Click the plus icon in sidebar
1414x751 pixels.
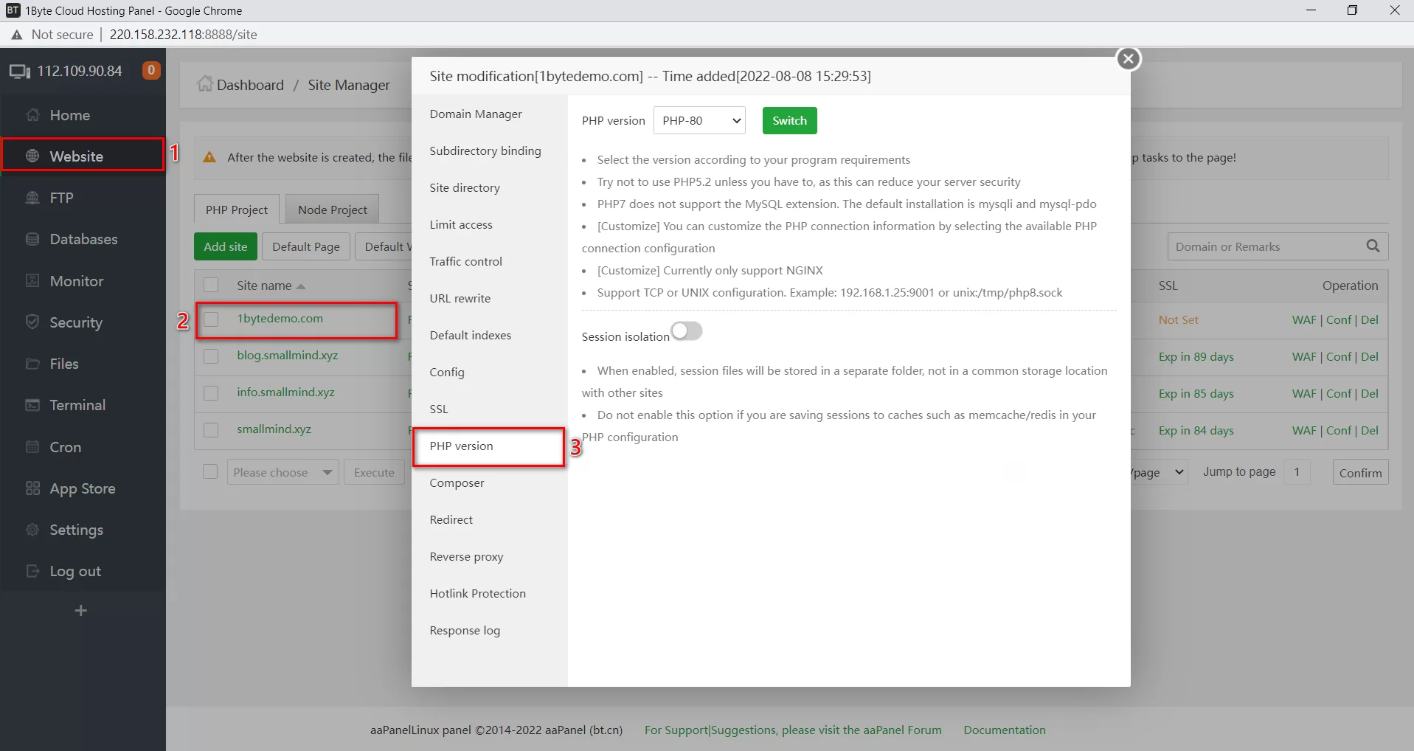[x=81, y=611]
